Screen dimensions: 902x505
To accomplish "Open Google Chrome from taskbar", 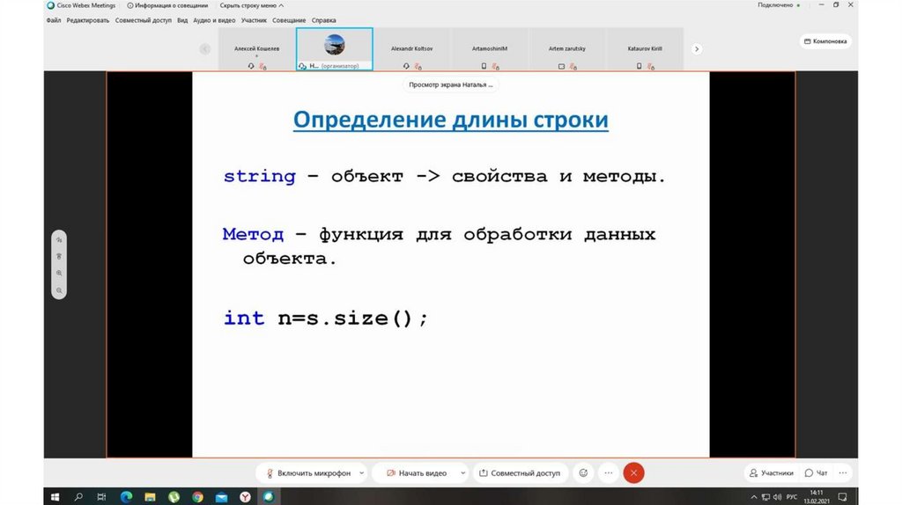I will click(x=197, y=497).
